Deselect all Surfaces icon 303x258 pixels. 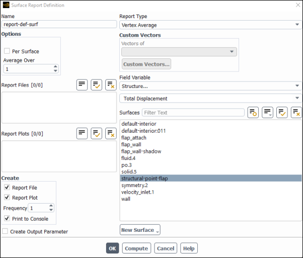pyautogui.click(x=296, y=112)
